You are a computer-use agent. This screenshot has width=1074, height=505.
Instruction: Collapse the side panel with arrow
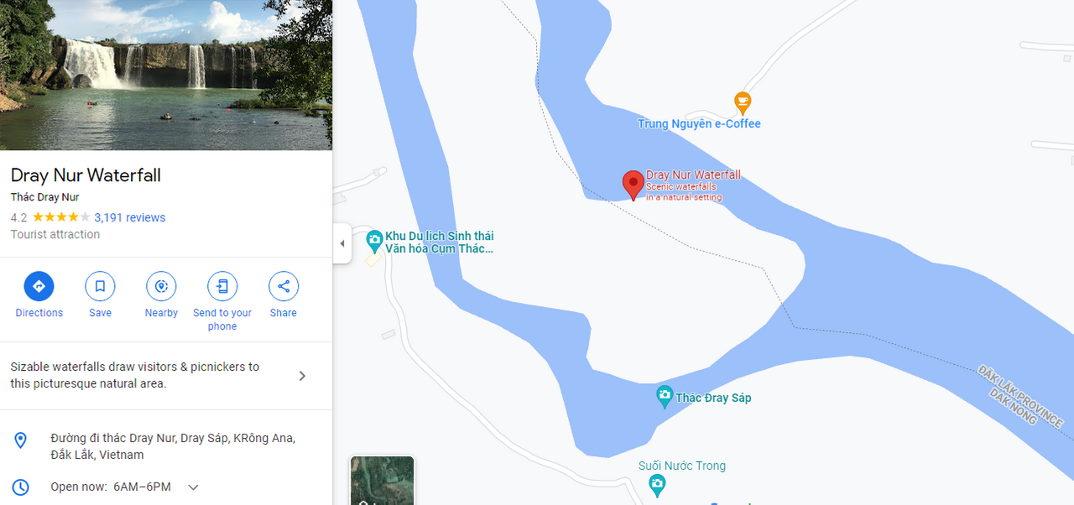(341, 244)
